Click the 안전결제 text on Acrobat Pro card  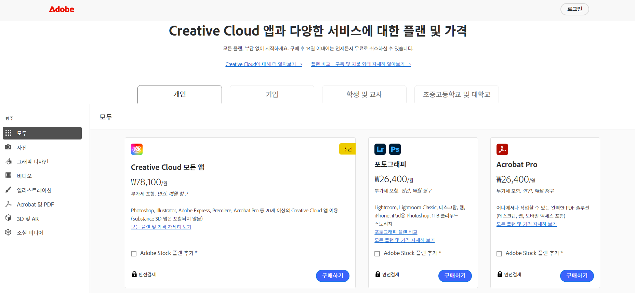(513, 274)
